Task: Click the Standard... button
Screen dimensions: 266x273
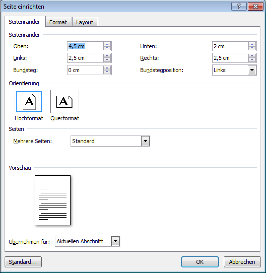Action: pos(23,262)
